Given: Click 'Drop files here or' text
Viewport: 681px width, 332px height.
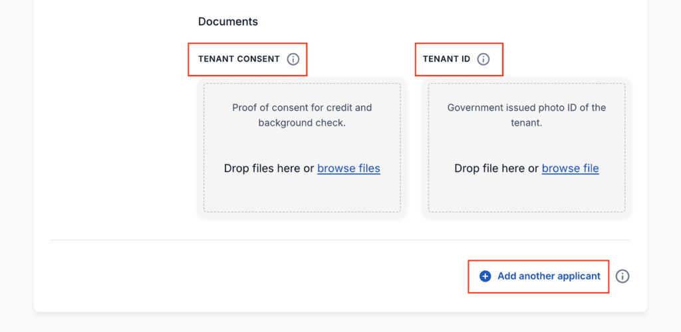Looking at the screenshot, I should pos(269,169).
